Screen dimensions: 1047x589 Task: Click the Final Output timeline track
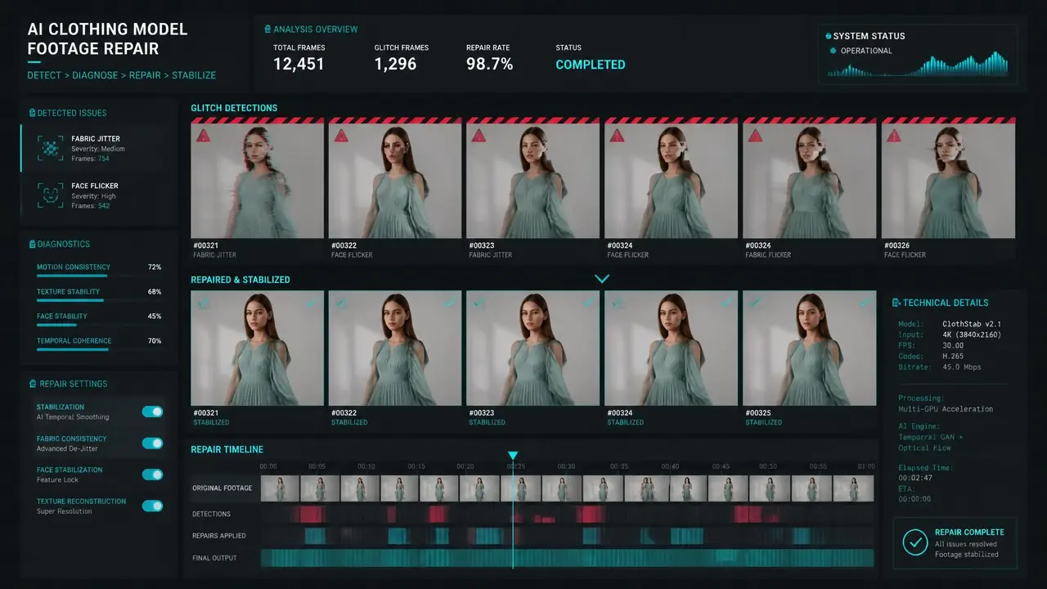pos(567,558)
